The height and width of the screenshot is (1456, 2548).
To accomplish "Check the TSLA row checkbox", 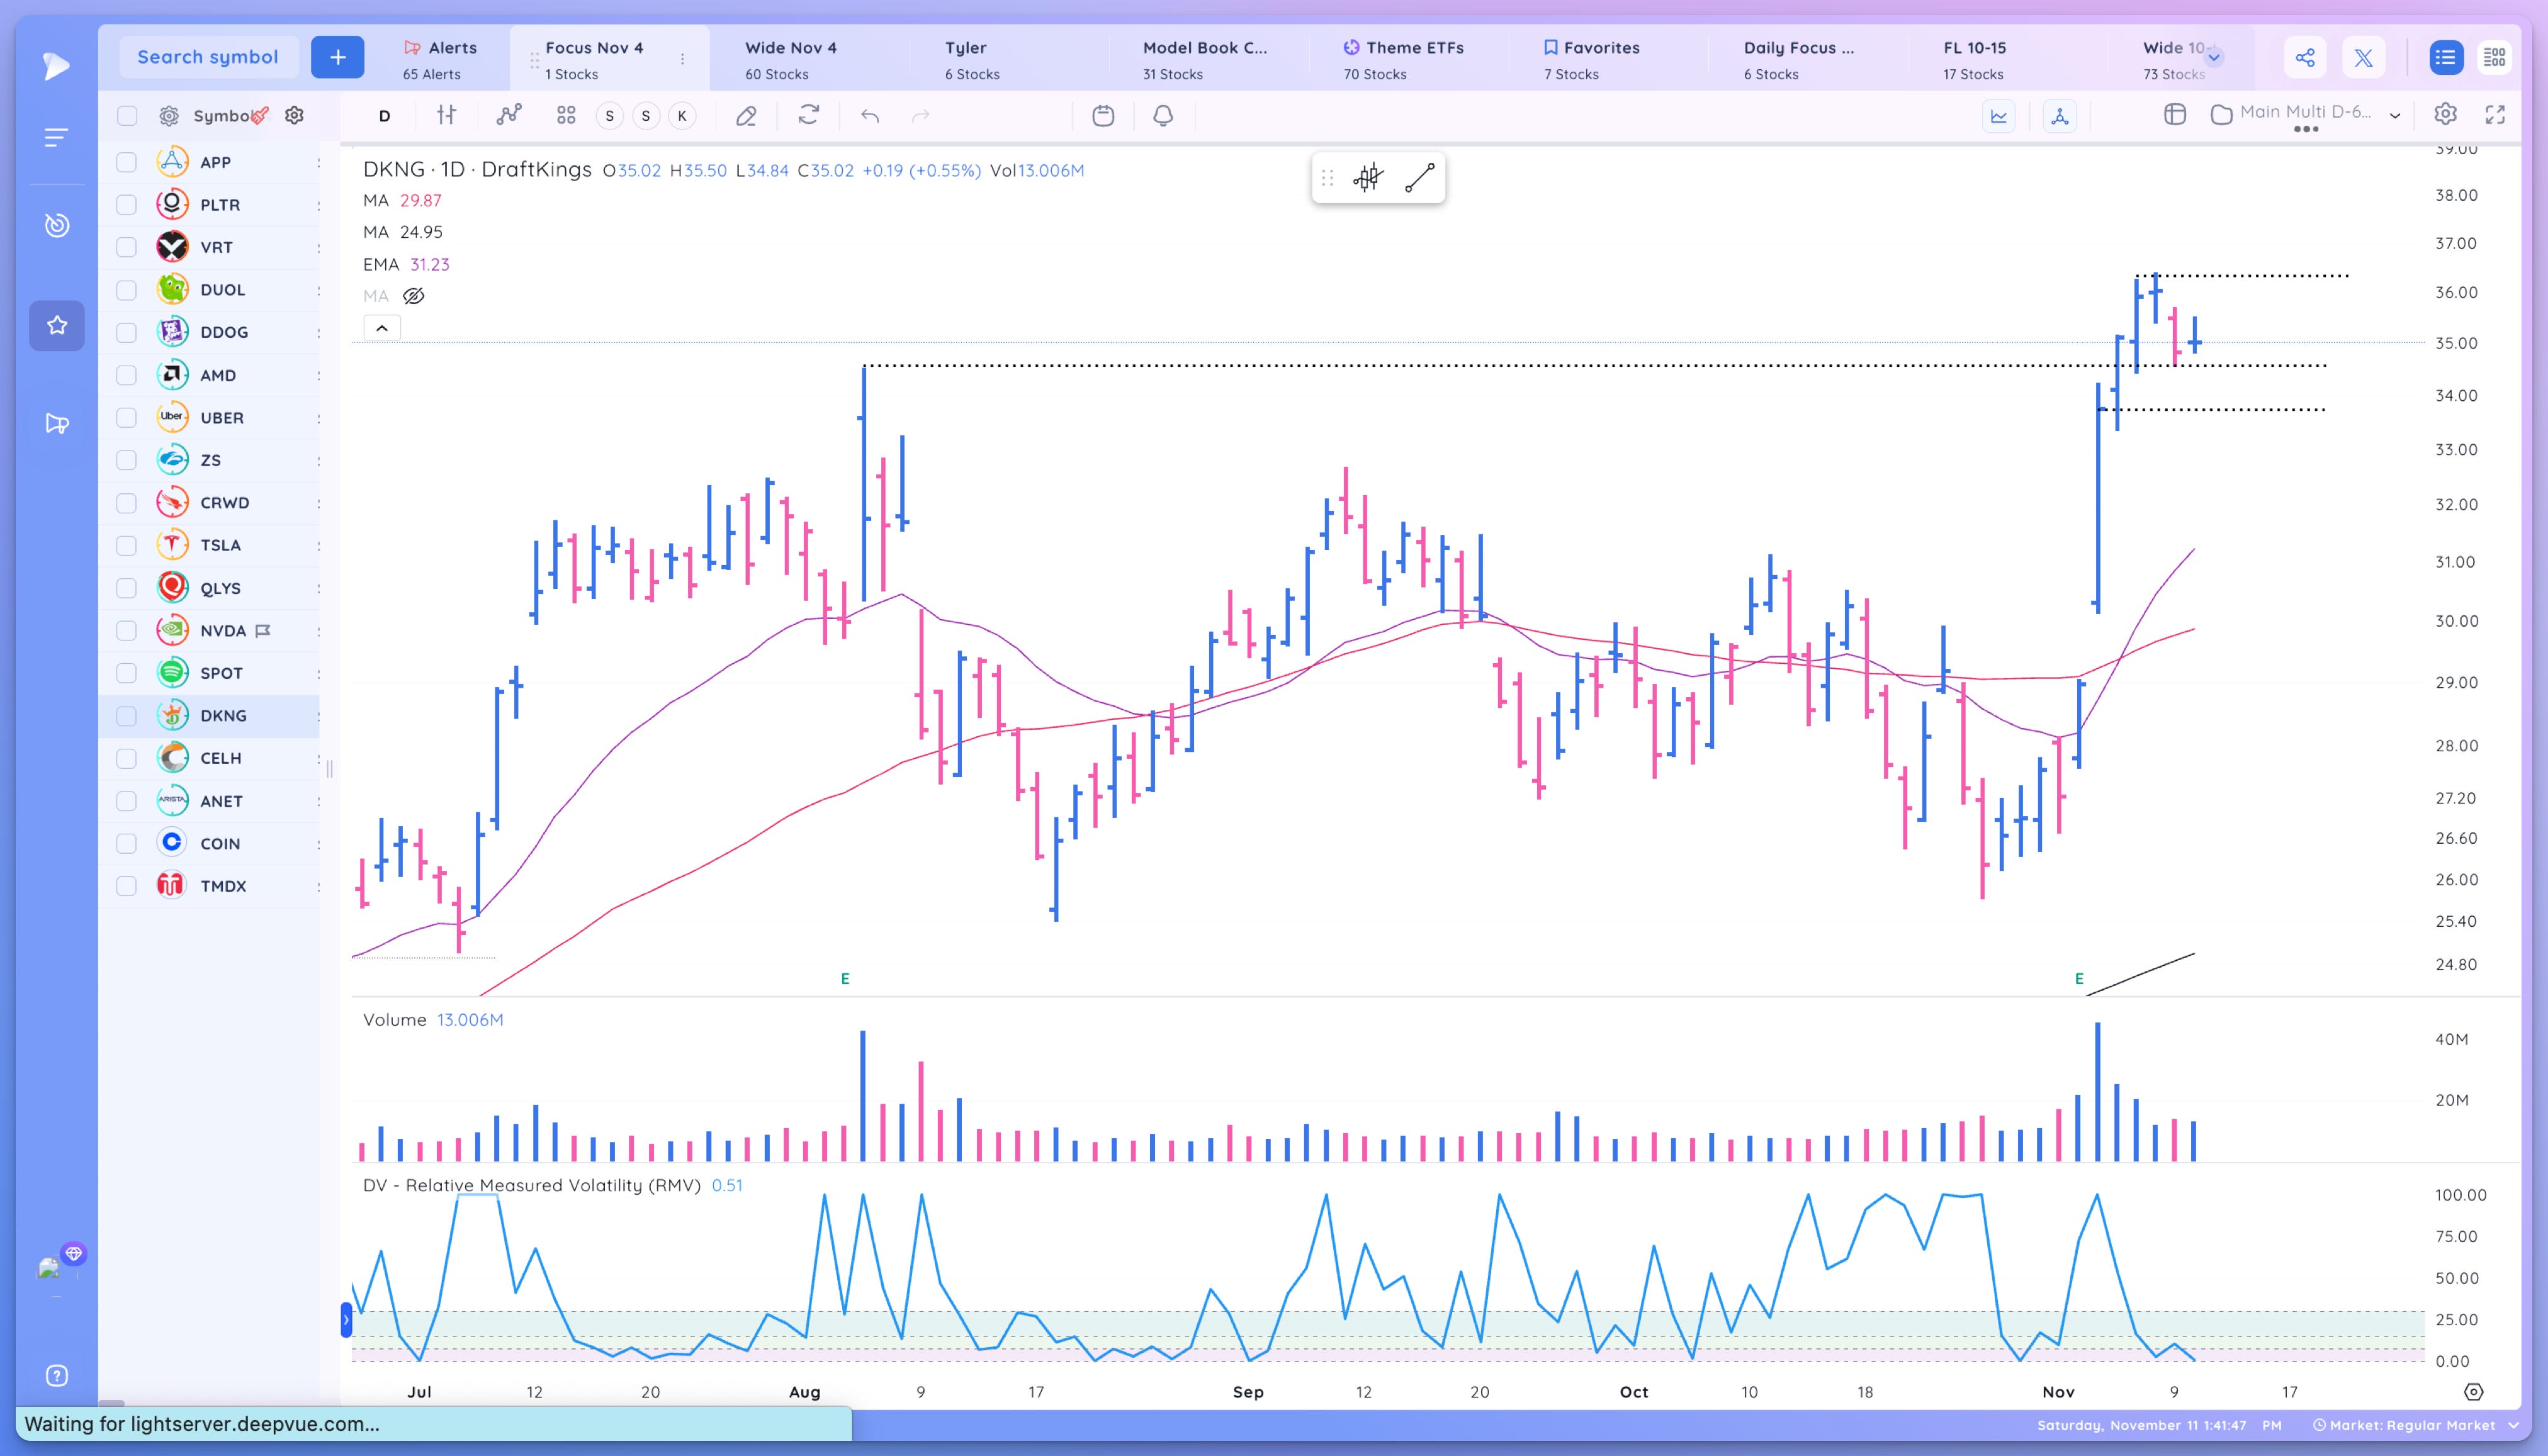I will tap(127, 545).
